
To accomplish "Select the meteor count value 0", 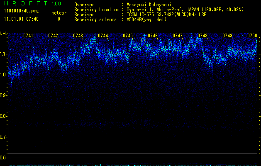I will point(59,19).
